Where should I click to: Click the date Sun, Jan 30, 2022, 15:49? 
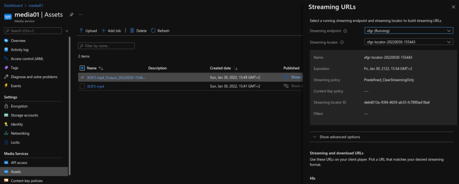point(235,77)
